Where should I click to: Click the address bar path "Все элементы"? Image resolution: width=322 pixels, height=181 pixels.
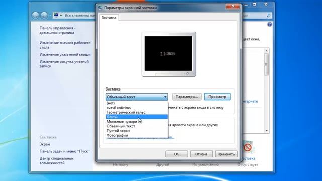point(76,15)
